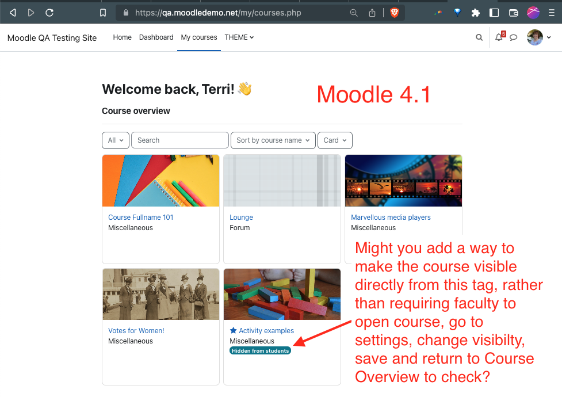
Task: Select the My courses tab
Action: [199, 37]
